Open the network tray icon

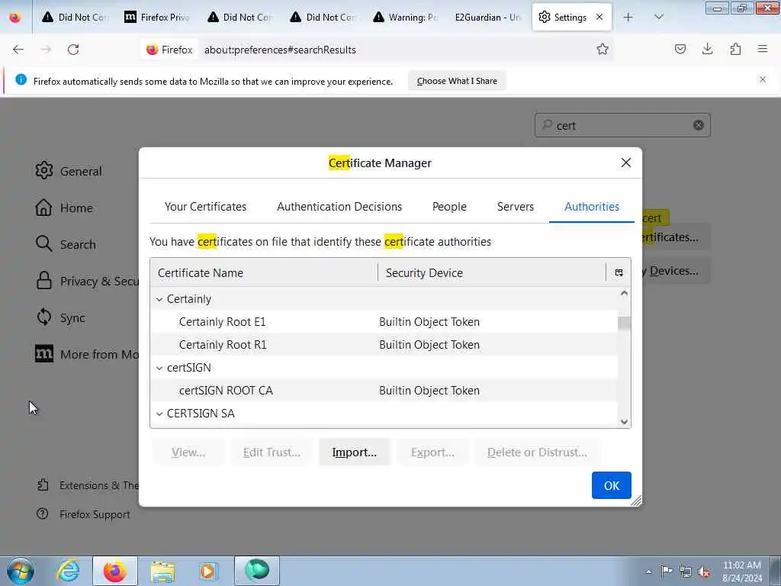click(686, 572)
